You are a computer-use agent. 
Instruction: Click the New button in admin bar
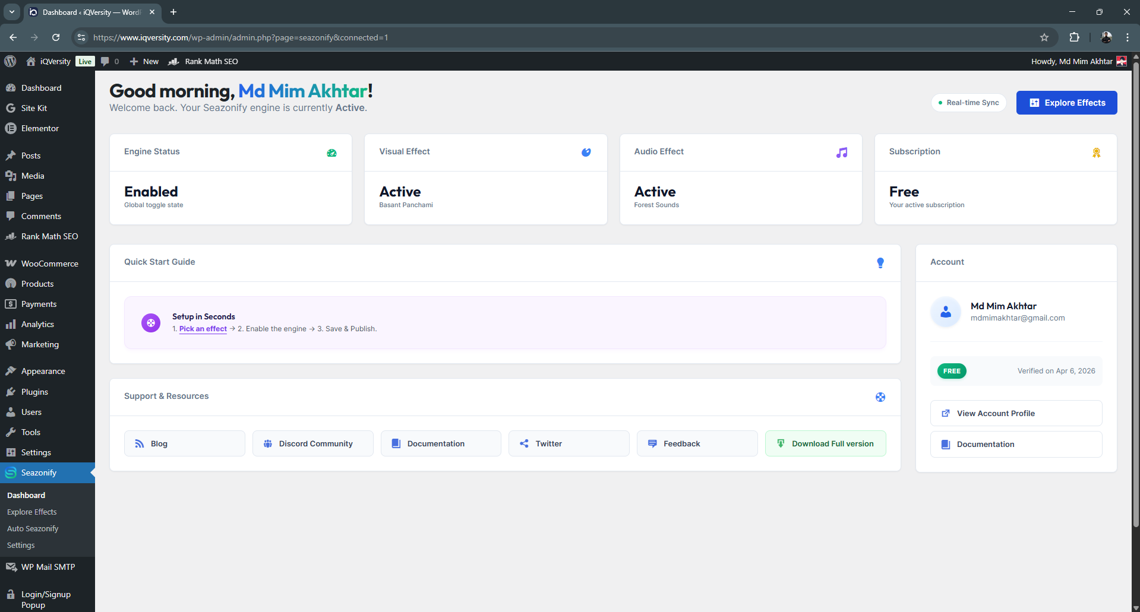point(144,61)
